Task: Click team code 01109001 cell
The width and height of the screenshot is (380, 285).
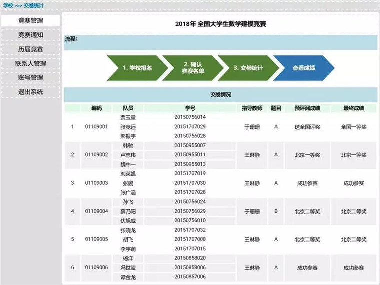Action: (x=96, y=127)
